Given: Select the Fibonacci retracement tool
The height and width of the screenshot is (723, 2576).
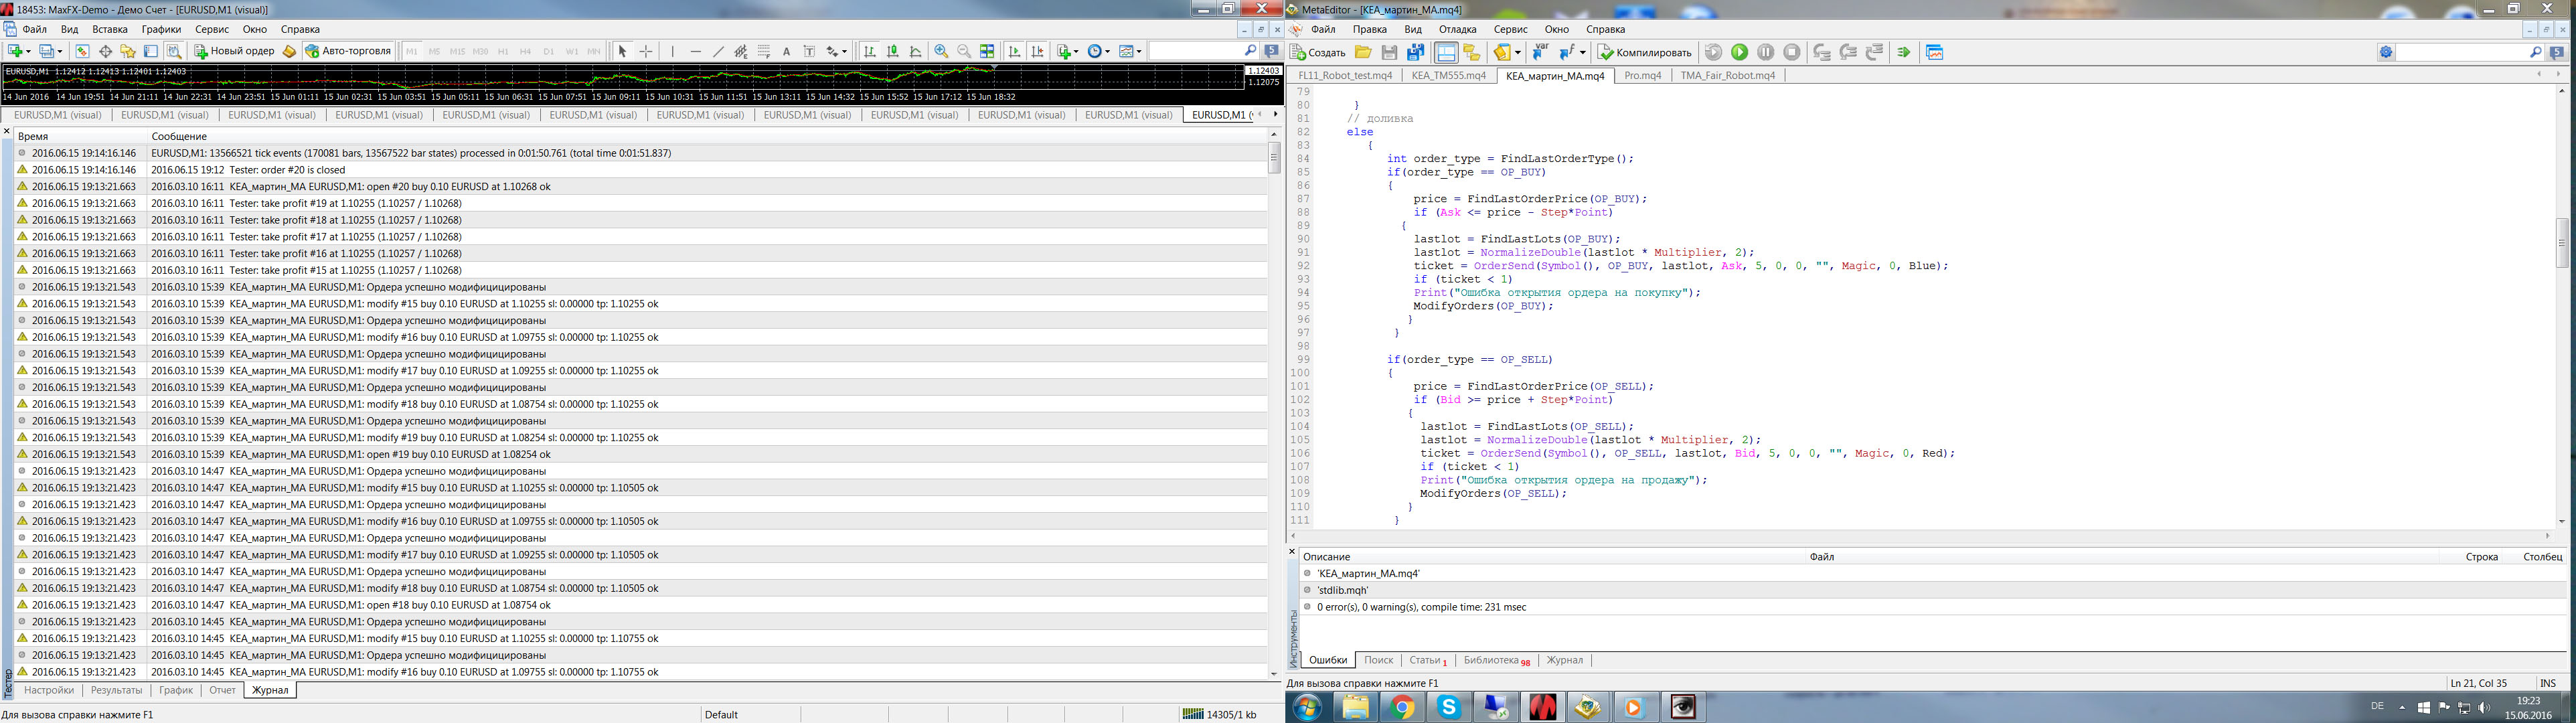Looking at the screenshot, I should pyautogui.click(x=764, y=51).
